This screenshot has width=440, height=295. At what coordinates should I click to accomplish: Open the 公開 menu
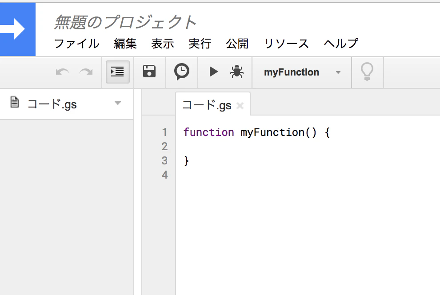(237, 44)
